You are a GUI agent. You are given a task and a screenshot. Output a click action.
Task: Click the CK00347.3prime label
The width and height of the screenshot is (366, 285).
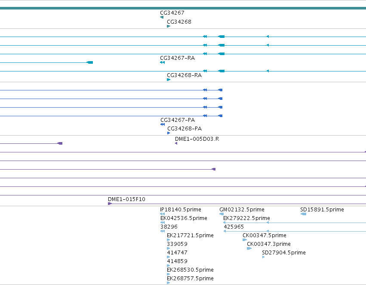click(269, 244)
